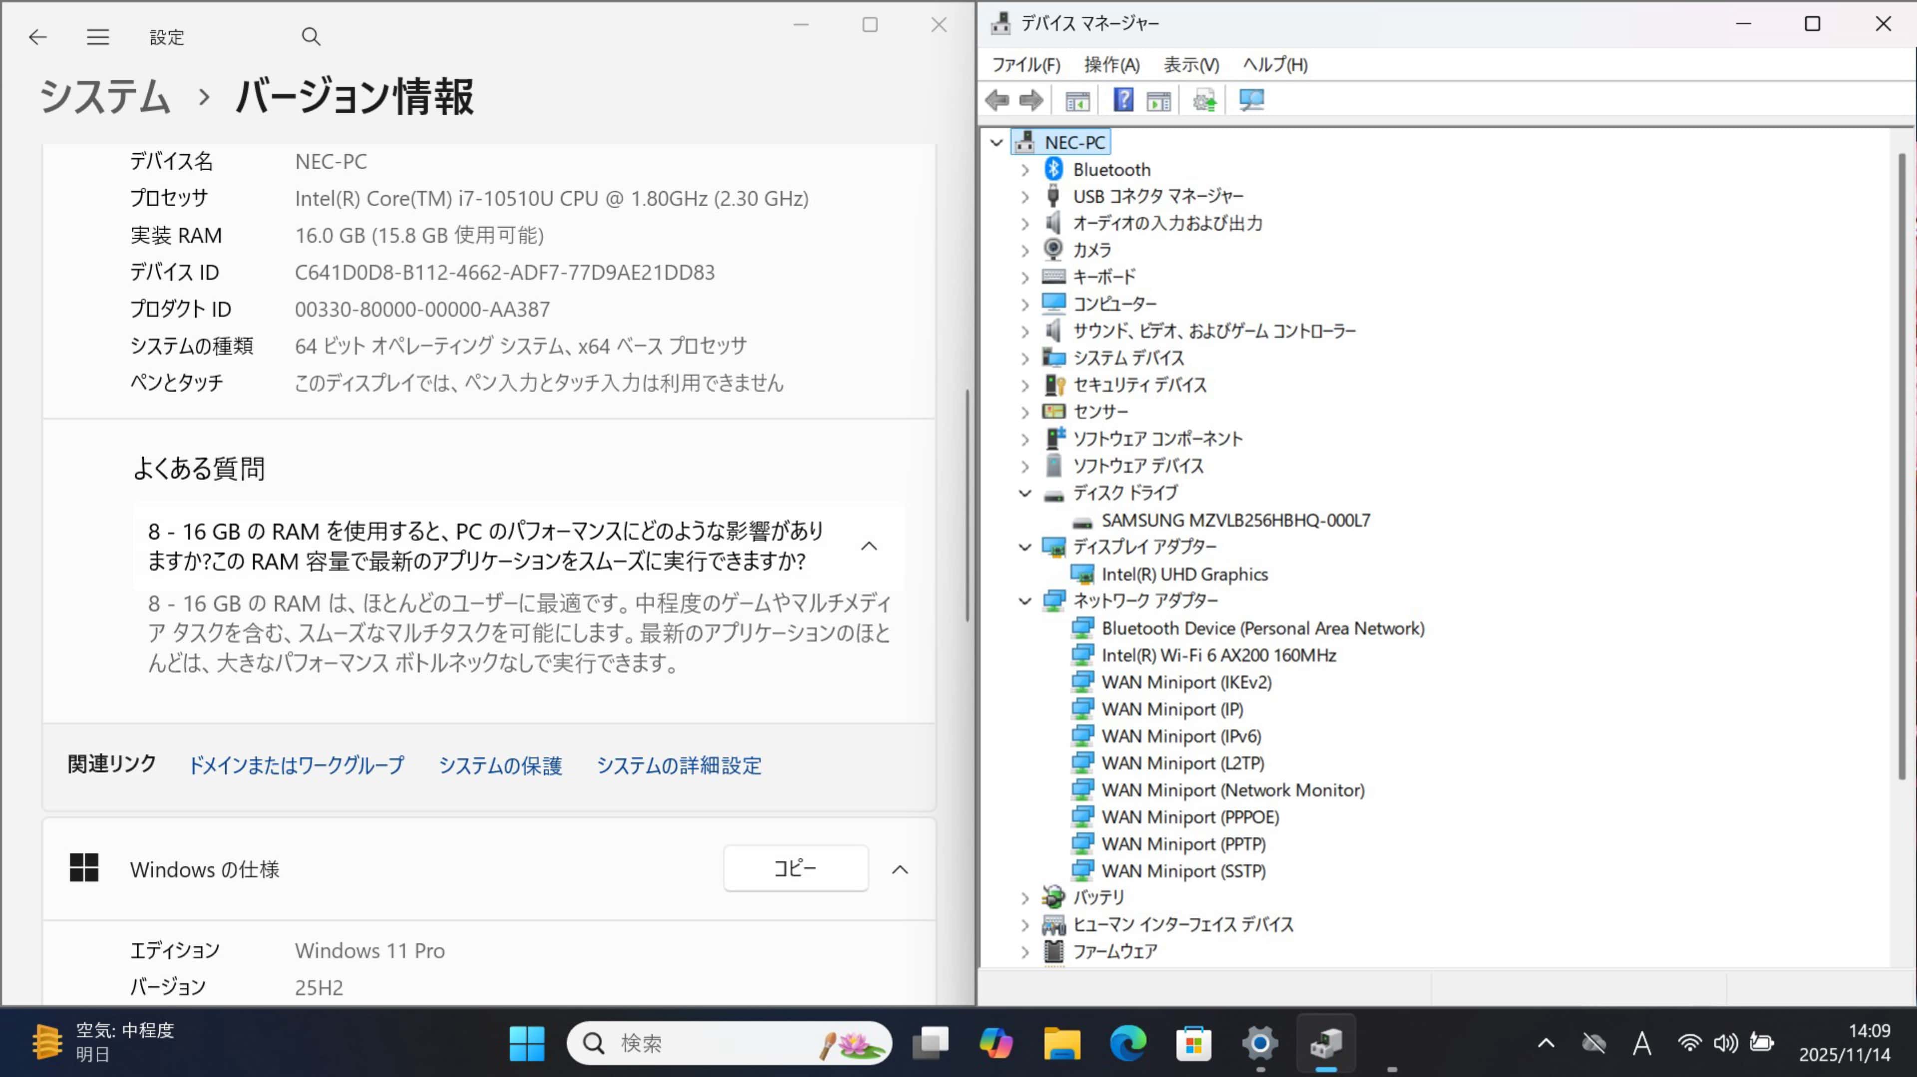This screenshot has width=1917, height=1077.
Task: Collapse the Windows の仕様 section chevron
Action: tap(900, 869)
